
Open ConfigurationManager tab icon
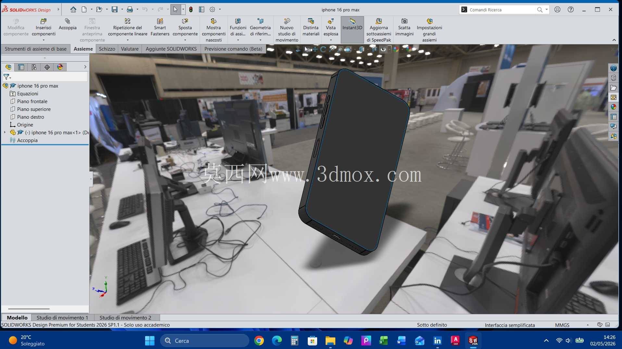tap(34, 67)
